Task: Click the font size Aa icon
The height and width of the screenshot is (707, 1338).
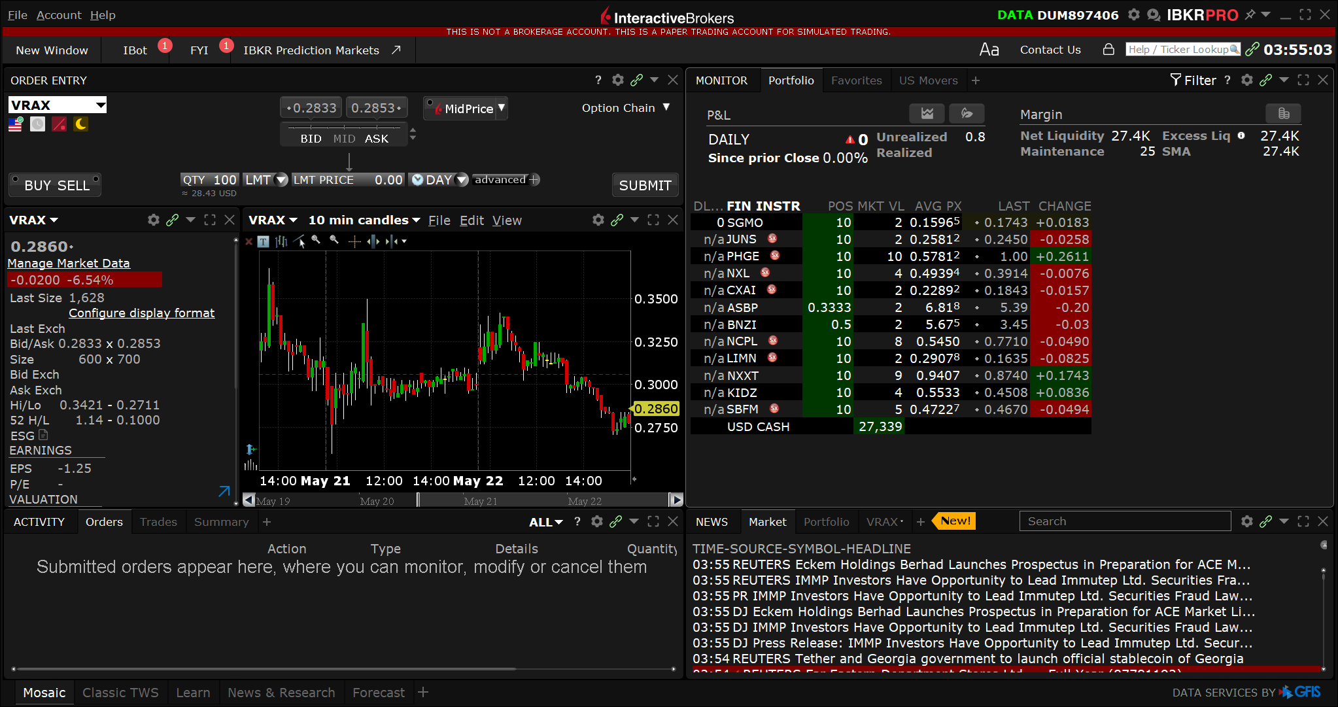Action: tap(989, 50)
